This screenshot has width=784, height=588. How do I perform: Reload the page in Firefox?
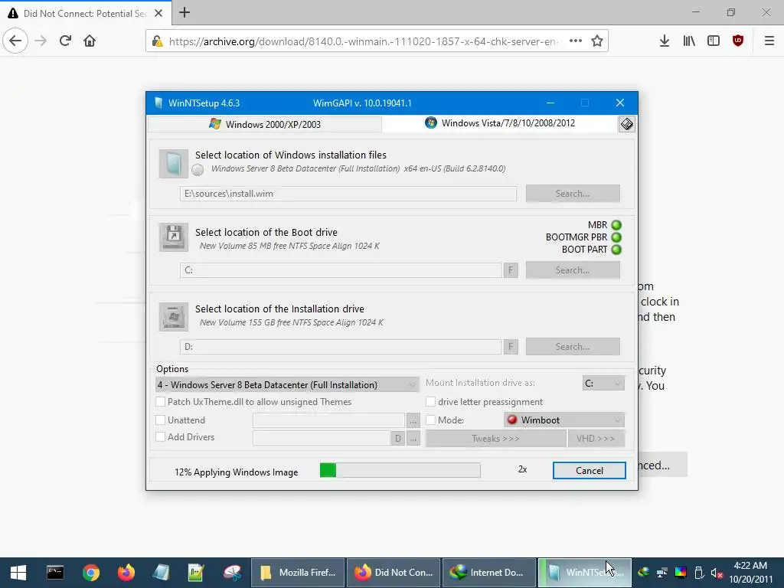coord(66,41)
